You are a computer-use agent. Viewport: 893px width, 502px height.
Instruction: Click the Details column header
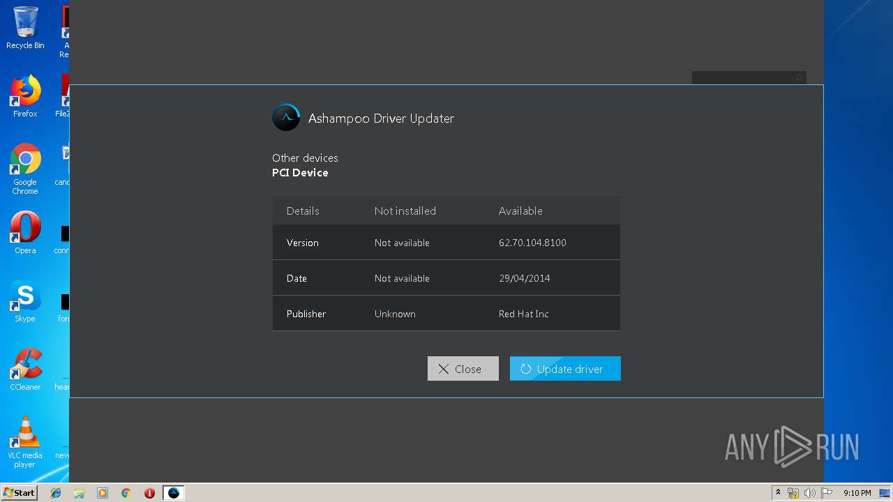(303, 211)
